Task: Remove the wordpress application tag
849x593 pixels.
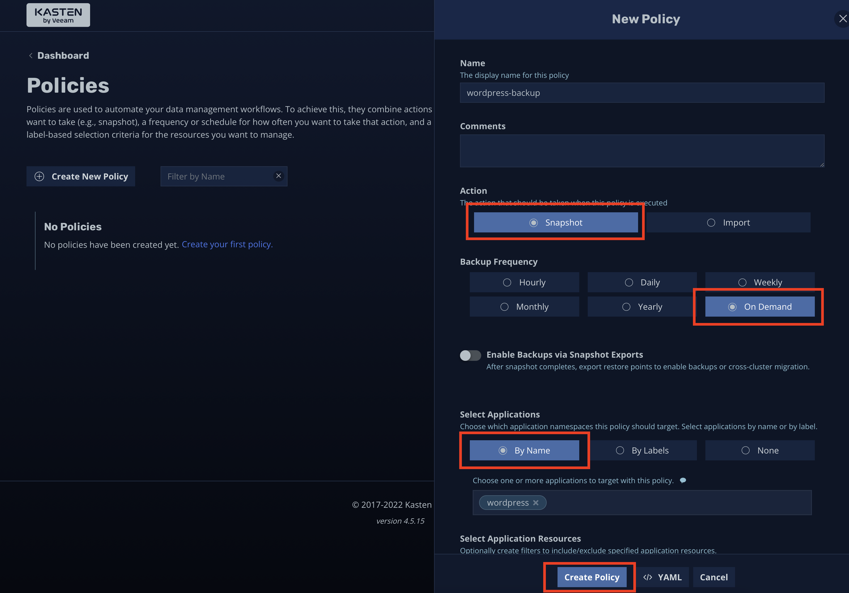Action: (536, 503)
